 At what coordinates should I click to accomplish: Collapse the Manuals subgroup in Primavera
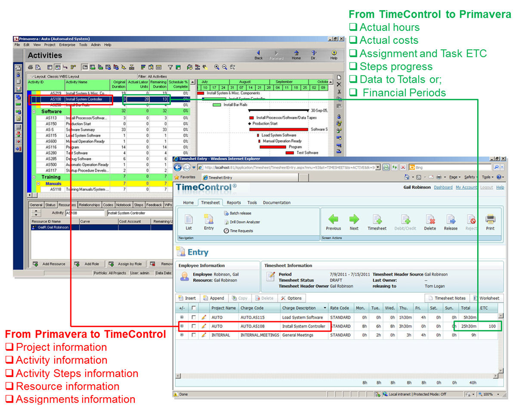click(x=38, y=184)
